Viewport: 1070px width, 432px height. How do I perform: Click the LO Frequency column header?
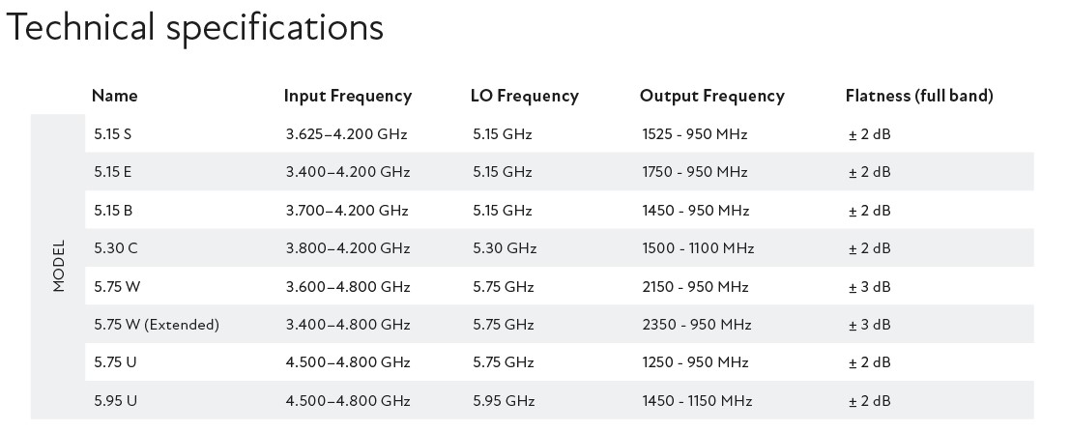(x=524, y=96)
